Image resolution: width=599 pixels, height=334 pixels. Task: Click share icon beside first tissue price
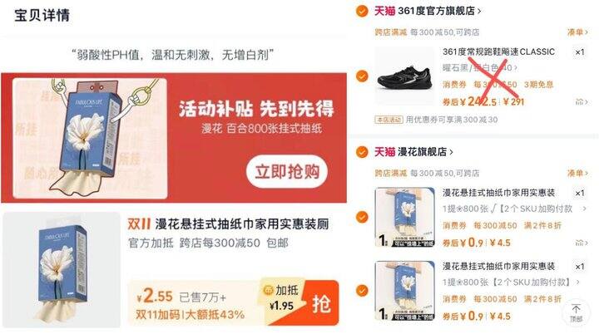581,243
